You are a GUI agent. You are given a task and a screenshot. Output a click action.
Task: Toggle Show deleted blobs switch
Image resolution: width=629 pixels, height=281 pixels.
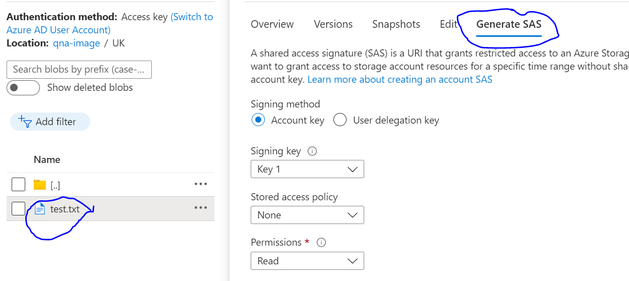point(23,87)
